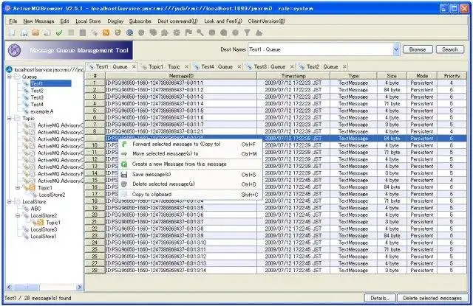Open the File menu
This screenshot has height=306, width=473.
[13, 21]
